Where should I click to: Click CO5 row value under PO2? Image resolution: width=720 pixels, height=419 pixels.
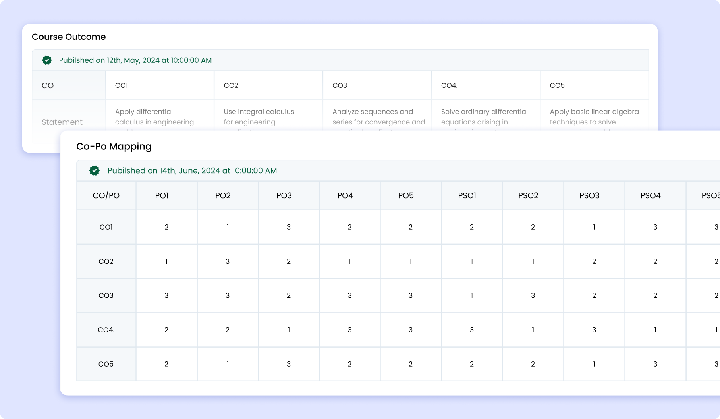(228, 364)
